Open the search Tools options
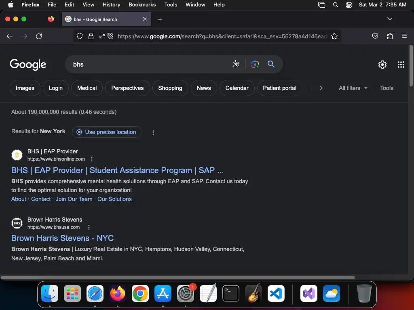 click(387, 88)
